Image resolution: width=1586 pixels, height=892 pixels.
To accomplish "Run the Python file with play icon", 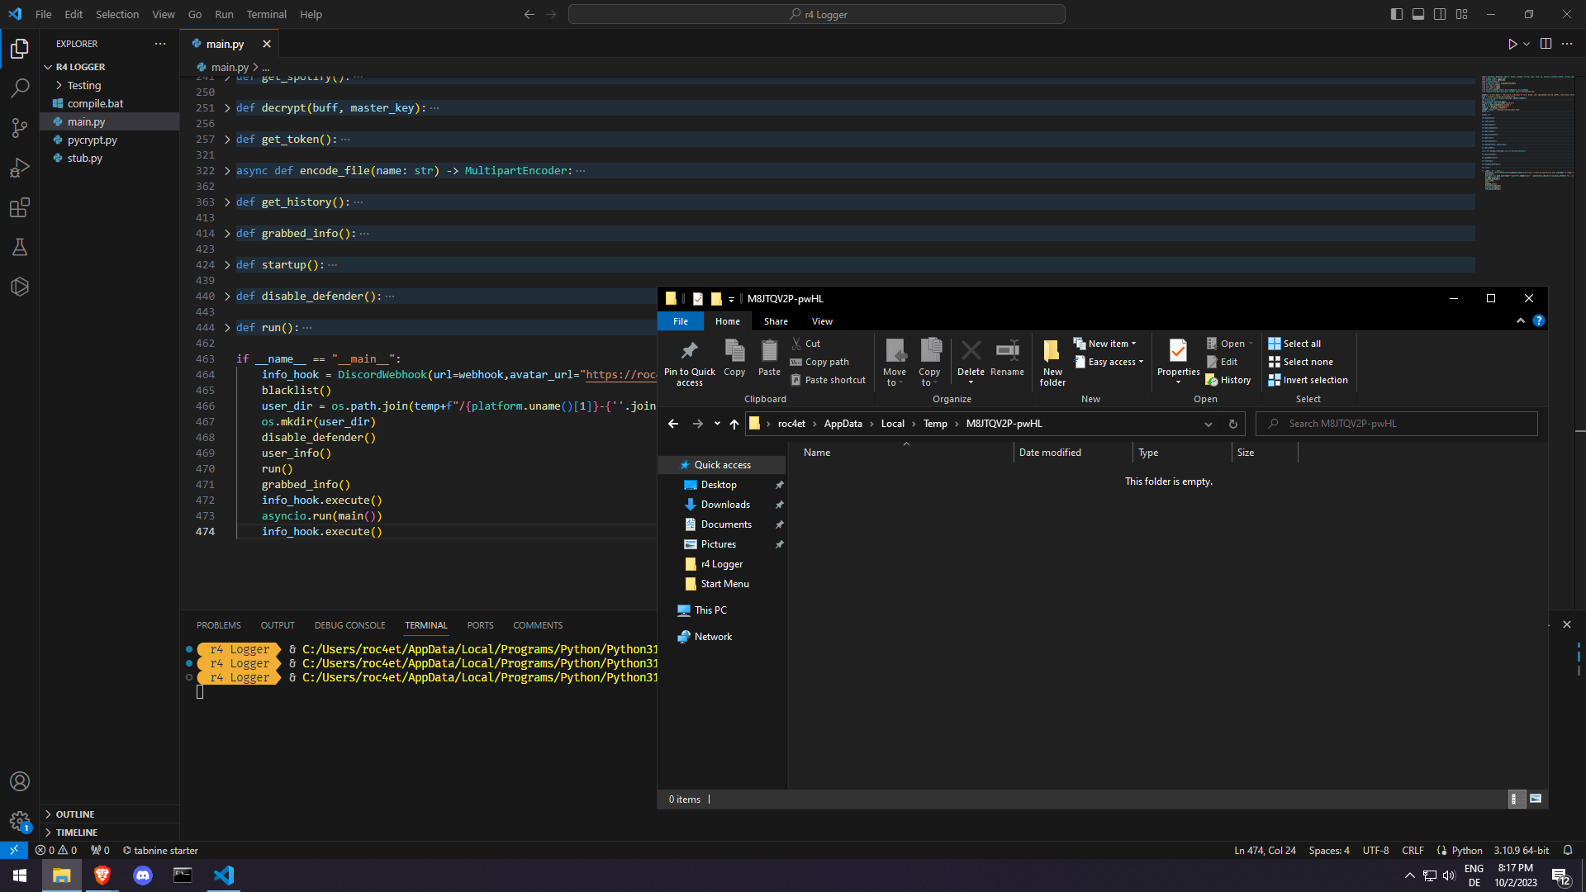I will (1512, 44).
